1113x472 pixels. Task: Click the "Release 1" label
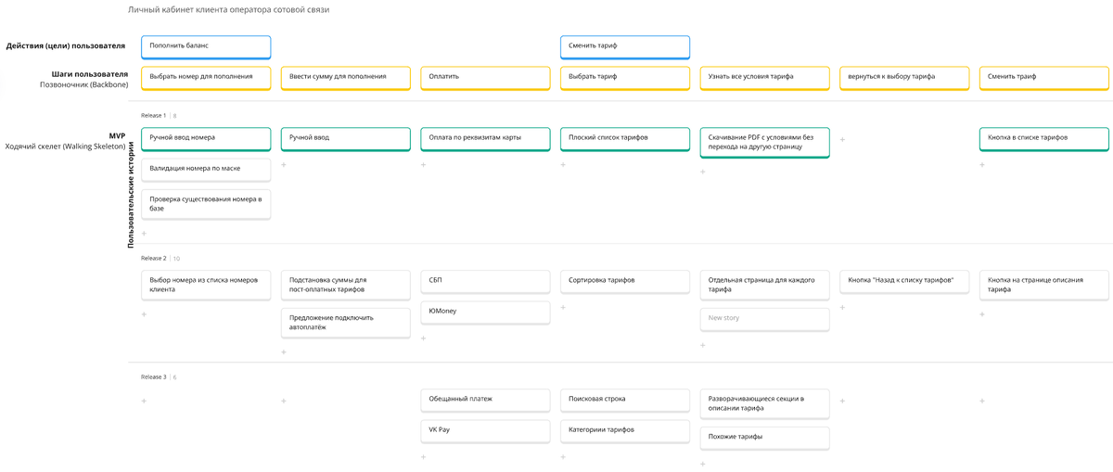(x=153, y=116)
